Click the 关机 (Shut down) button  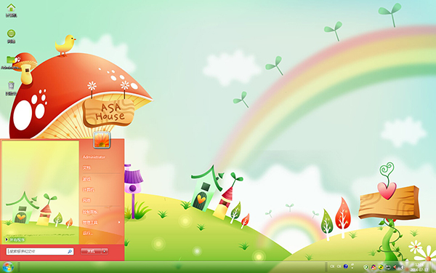pyautogui.click(x=91, y=251)
